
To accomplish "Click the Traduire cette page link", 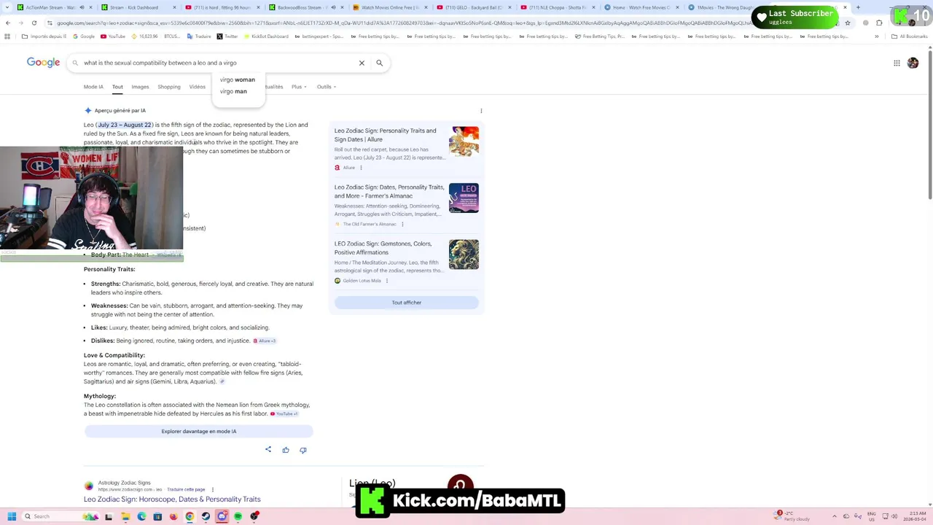I will click(186, 489).
